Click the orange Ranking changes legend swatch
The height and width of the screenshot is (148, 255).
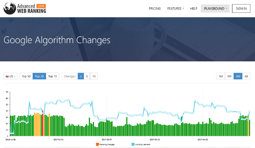coord(97,144)
